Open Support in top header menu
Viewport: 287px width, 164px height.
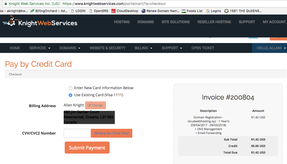247,22
